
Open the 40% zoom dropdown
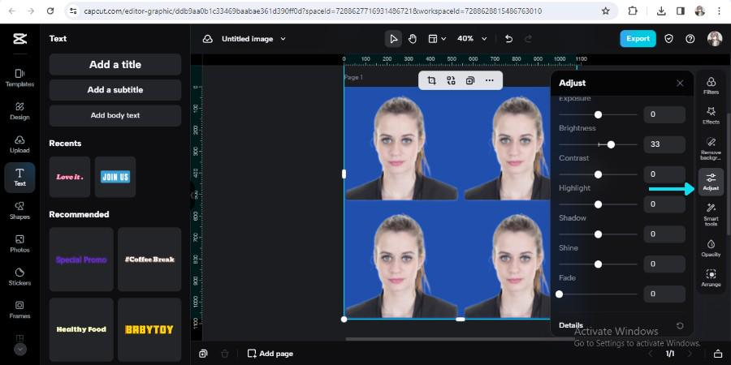coord(472,39)
